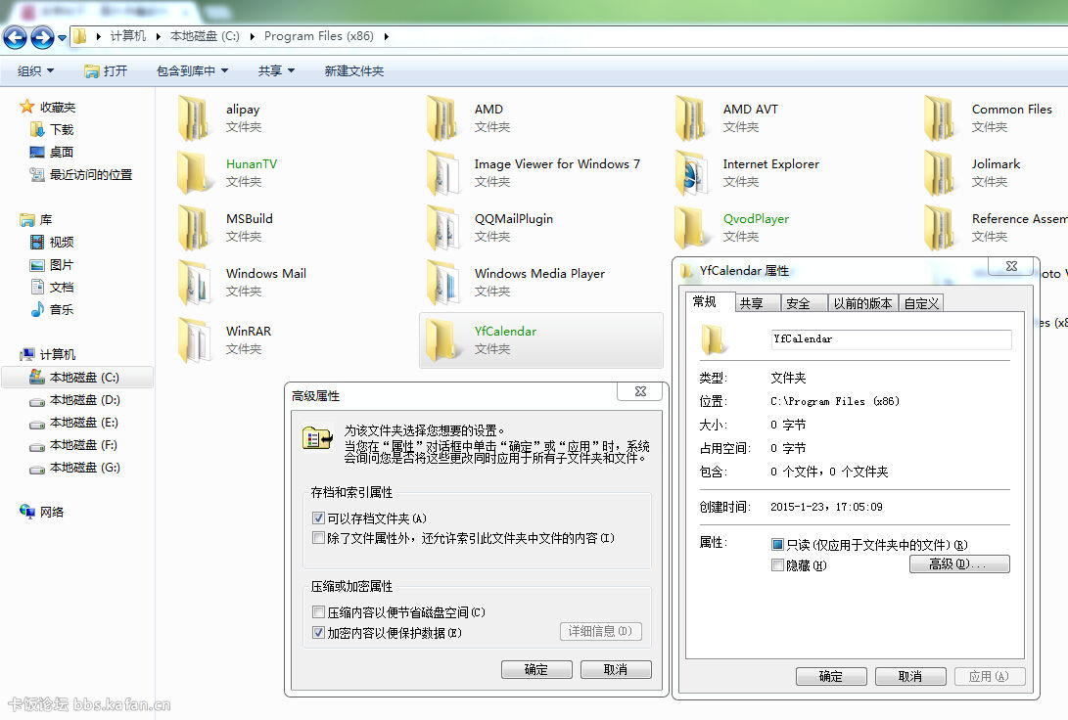Expand the 包含到库中 dropdown
Screen dimensions: 1068x720
(x=191, y=69)
